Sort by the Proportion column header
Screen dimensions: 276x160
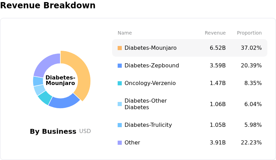(x=249, y=33)
